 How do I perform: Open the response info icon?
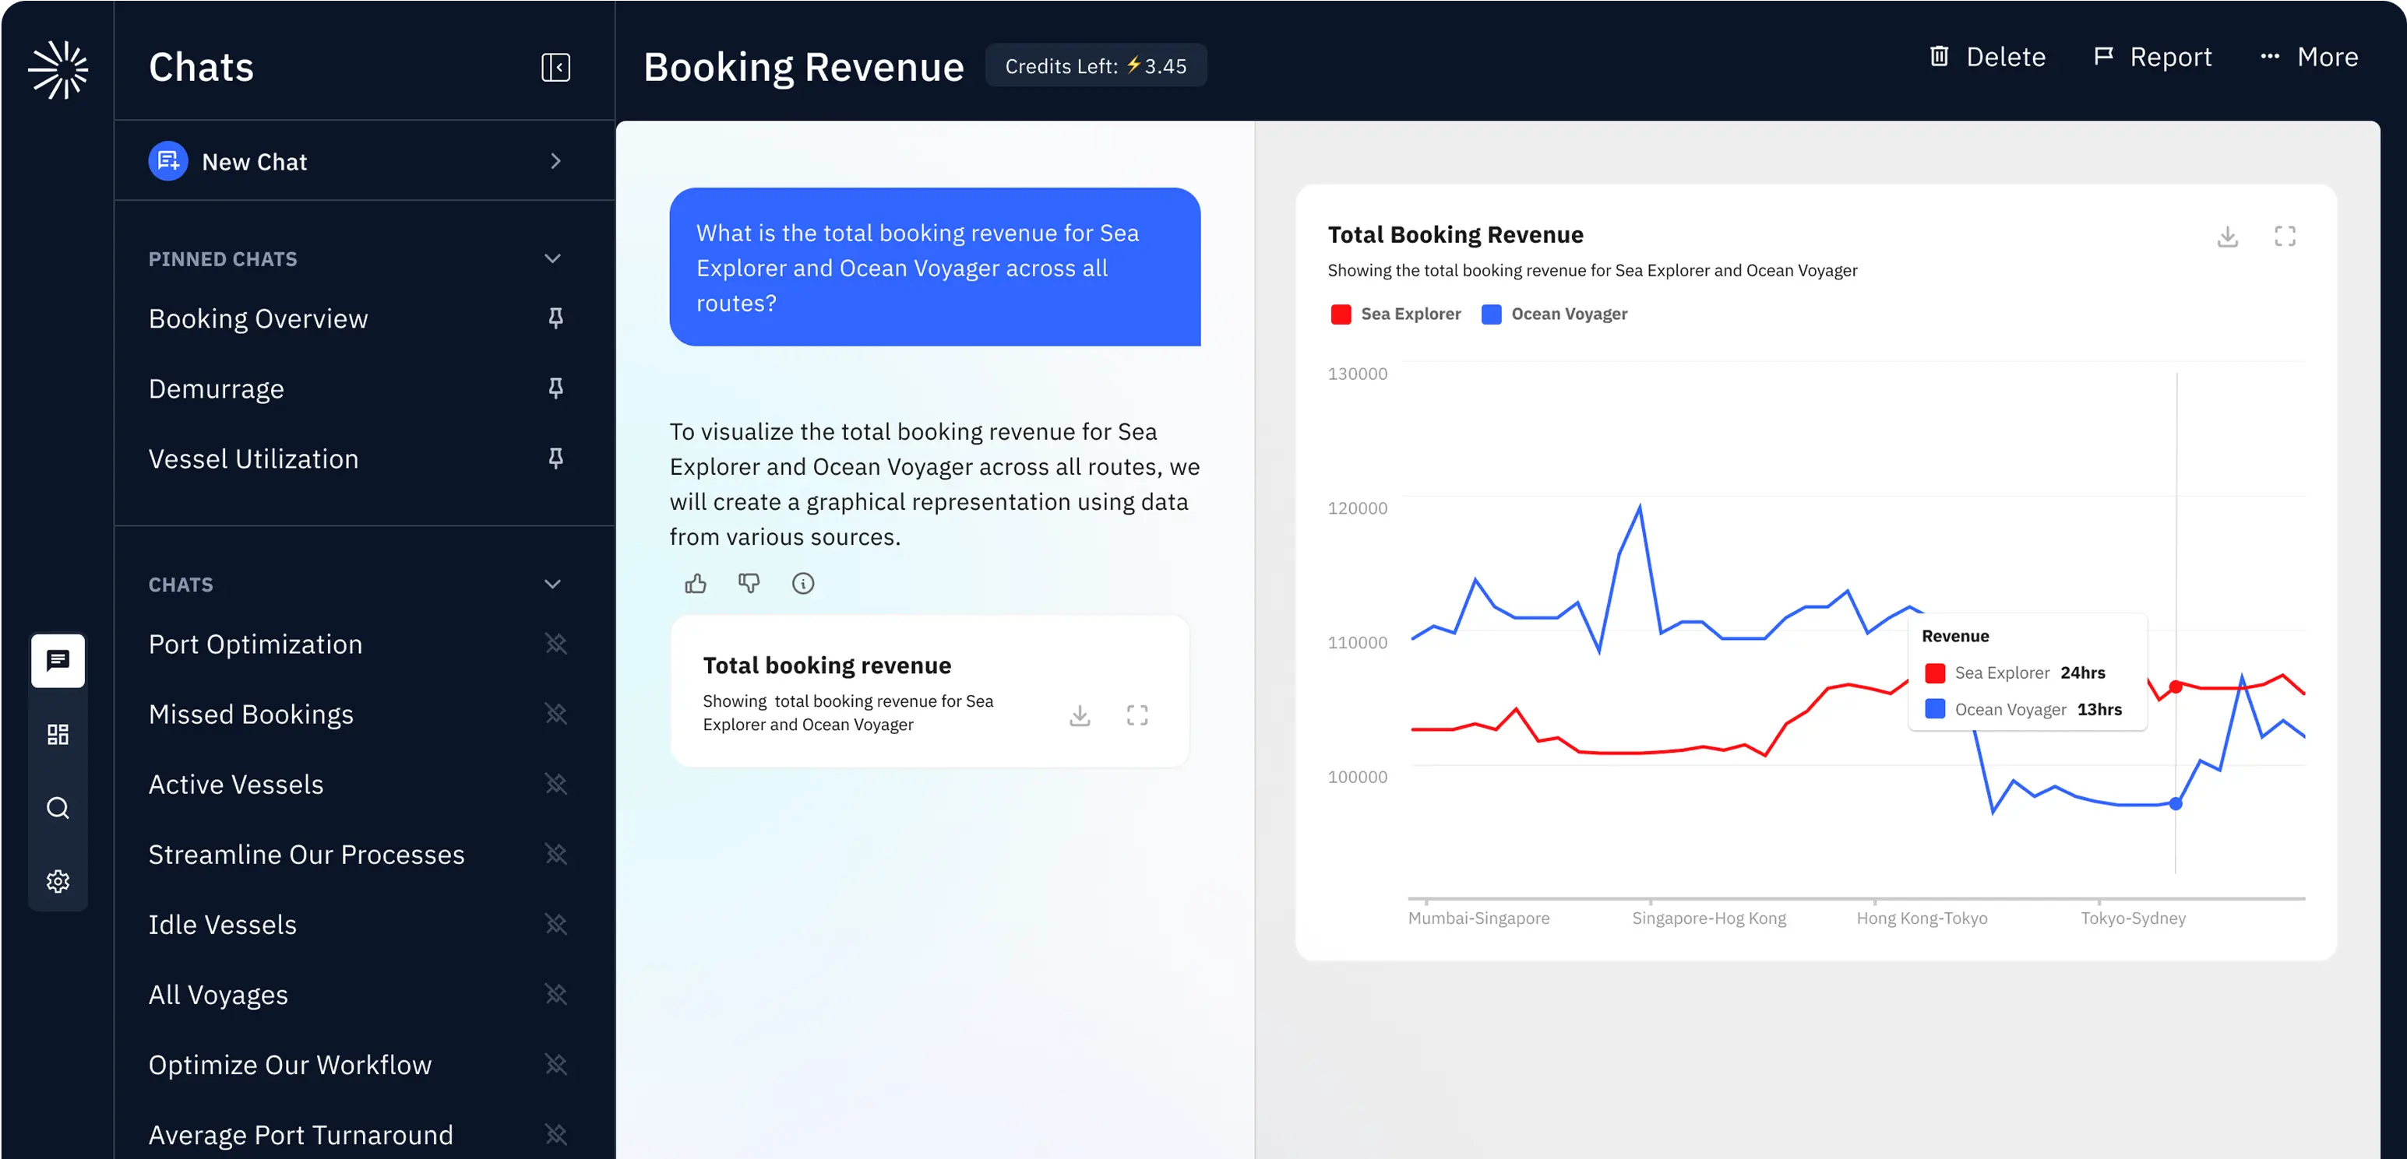click(x=802, y=584)
